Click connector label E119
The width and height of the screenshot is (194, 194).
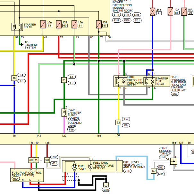[116, 20]
